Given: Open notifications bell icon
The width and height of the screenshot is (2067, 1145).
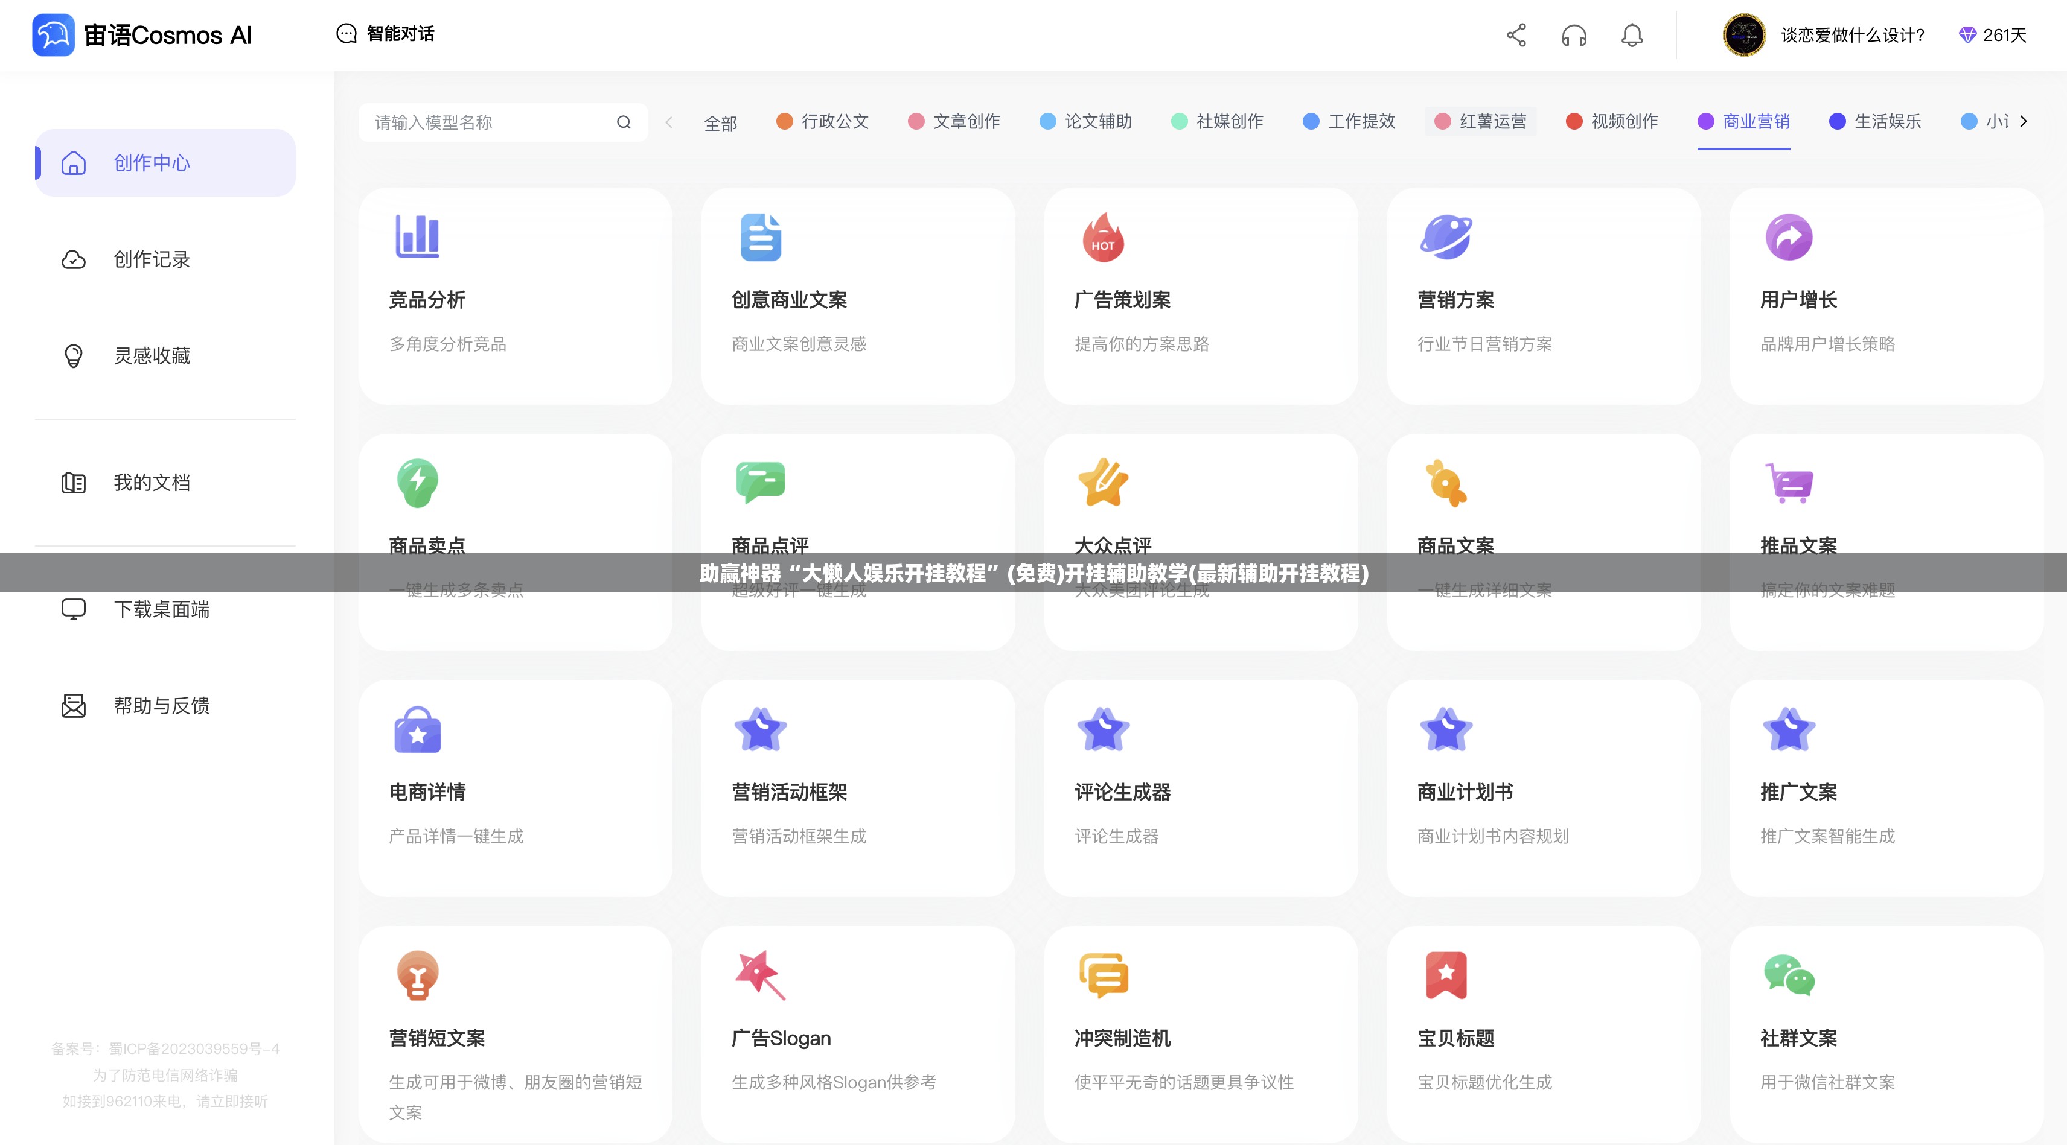Looking at the screenshot, I should [x=1631, y=35].
